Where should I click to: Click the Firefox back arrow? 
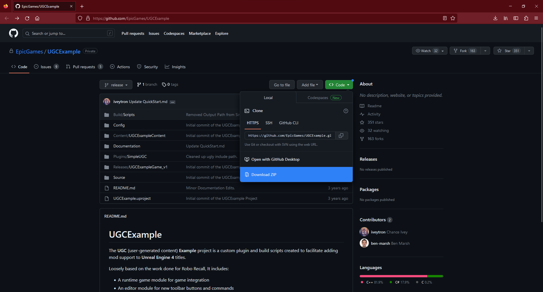[7, 18]
